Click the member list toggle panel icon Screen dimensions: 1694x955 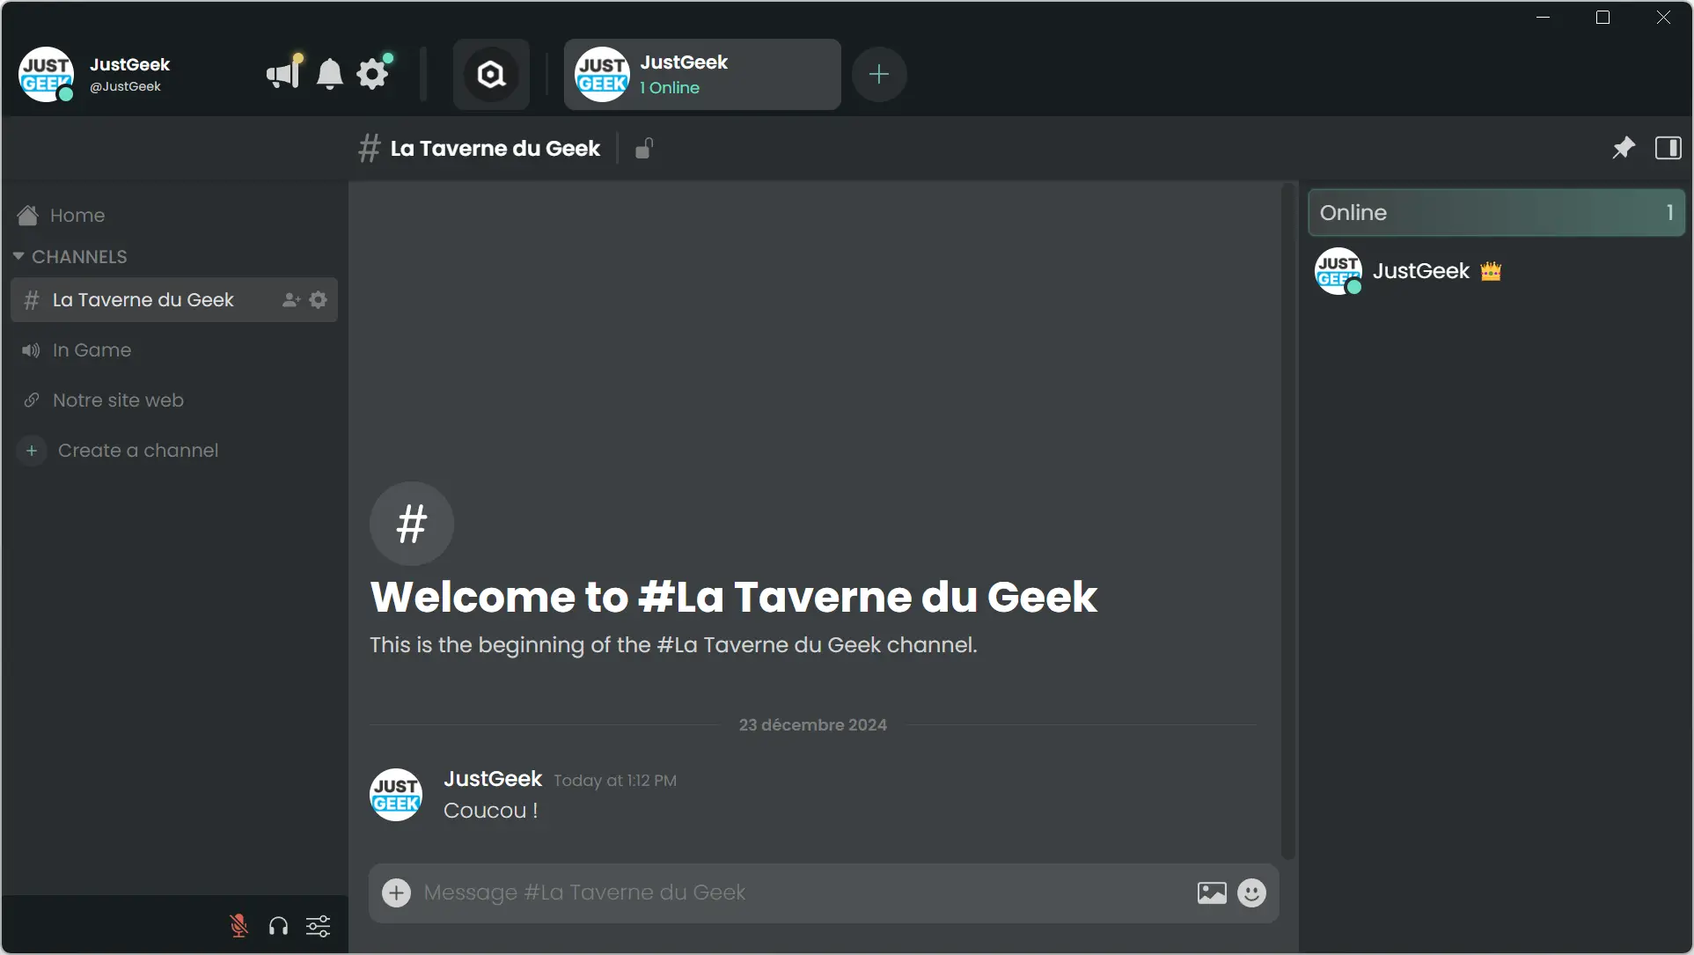(1668, 148)
